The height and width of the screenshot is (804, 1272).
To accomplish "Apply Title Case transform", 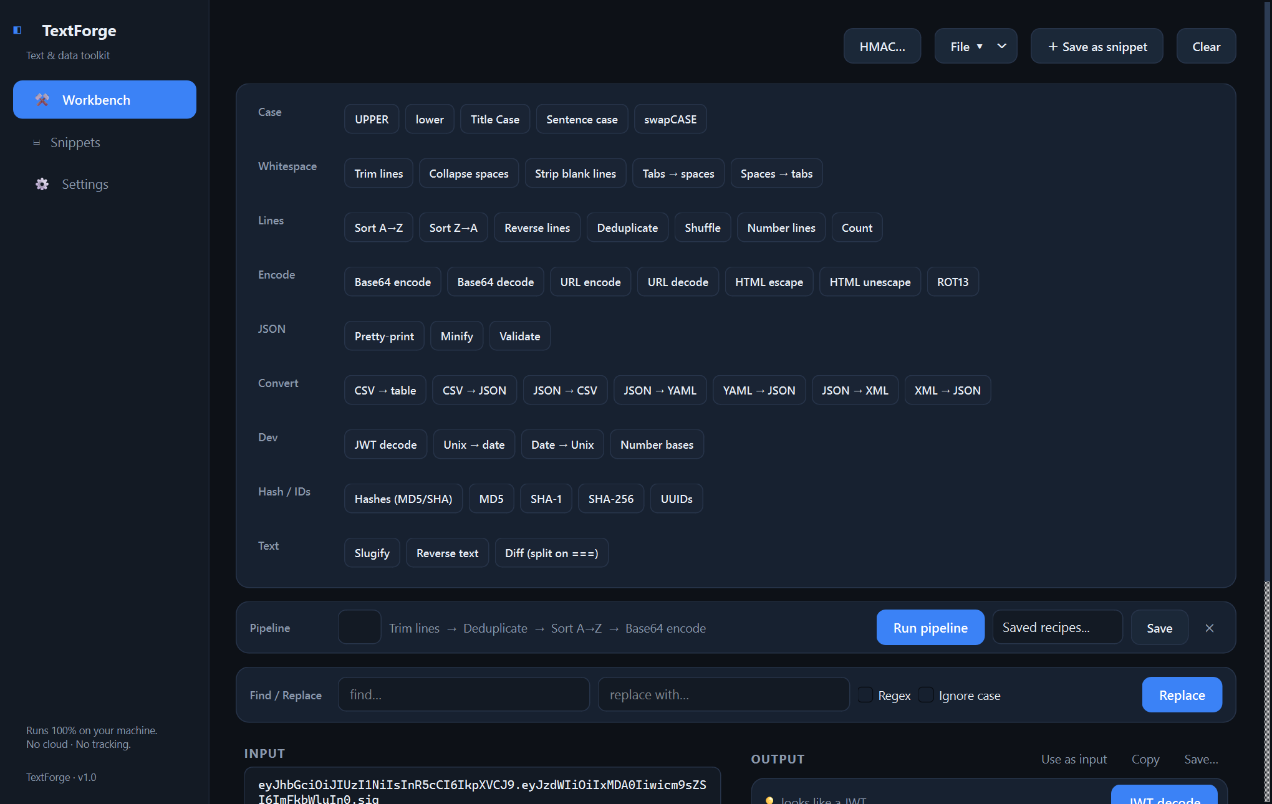I will click(495, 119).
